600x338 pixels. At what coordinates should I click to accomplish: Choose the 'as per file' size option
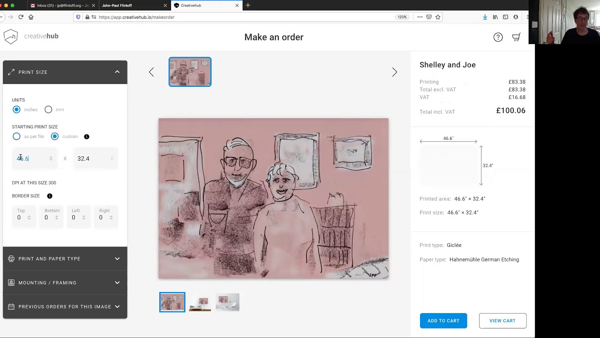[x=16, y=137]
